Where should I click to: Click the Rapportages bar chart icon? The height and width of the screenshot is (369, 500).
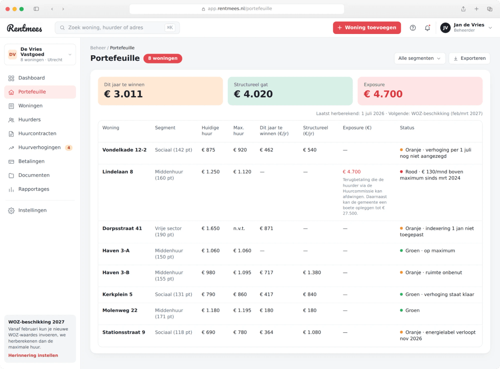pos(11,189)
